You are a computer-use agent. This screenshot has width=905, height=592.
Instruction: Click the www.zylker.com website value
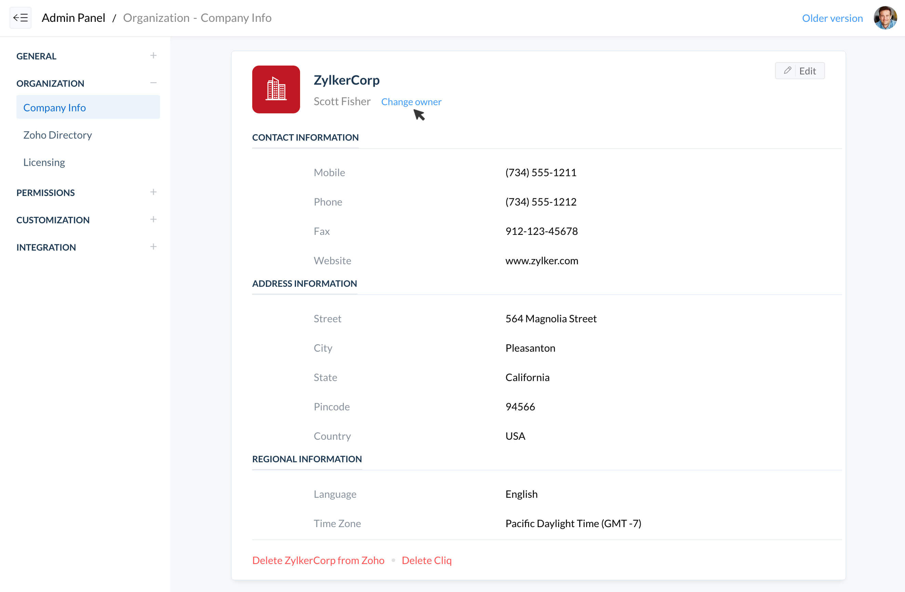click(541, 260)
